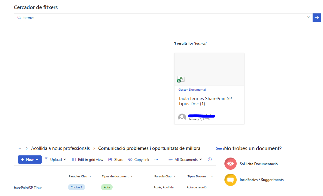Screen dimensions: 323x196
Task: Click the red eye Sol·licita Documentació icon
Action: [x=231, y=164]
